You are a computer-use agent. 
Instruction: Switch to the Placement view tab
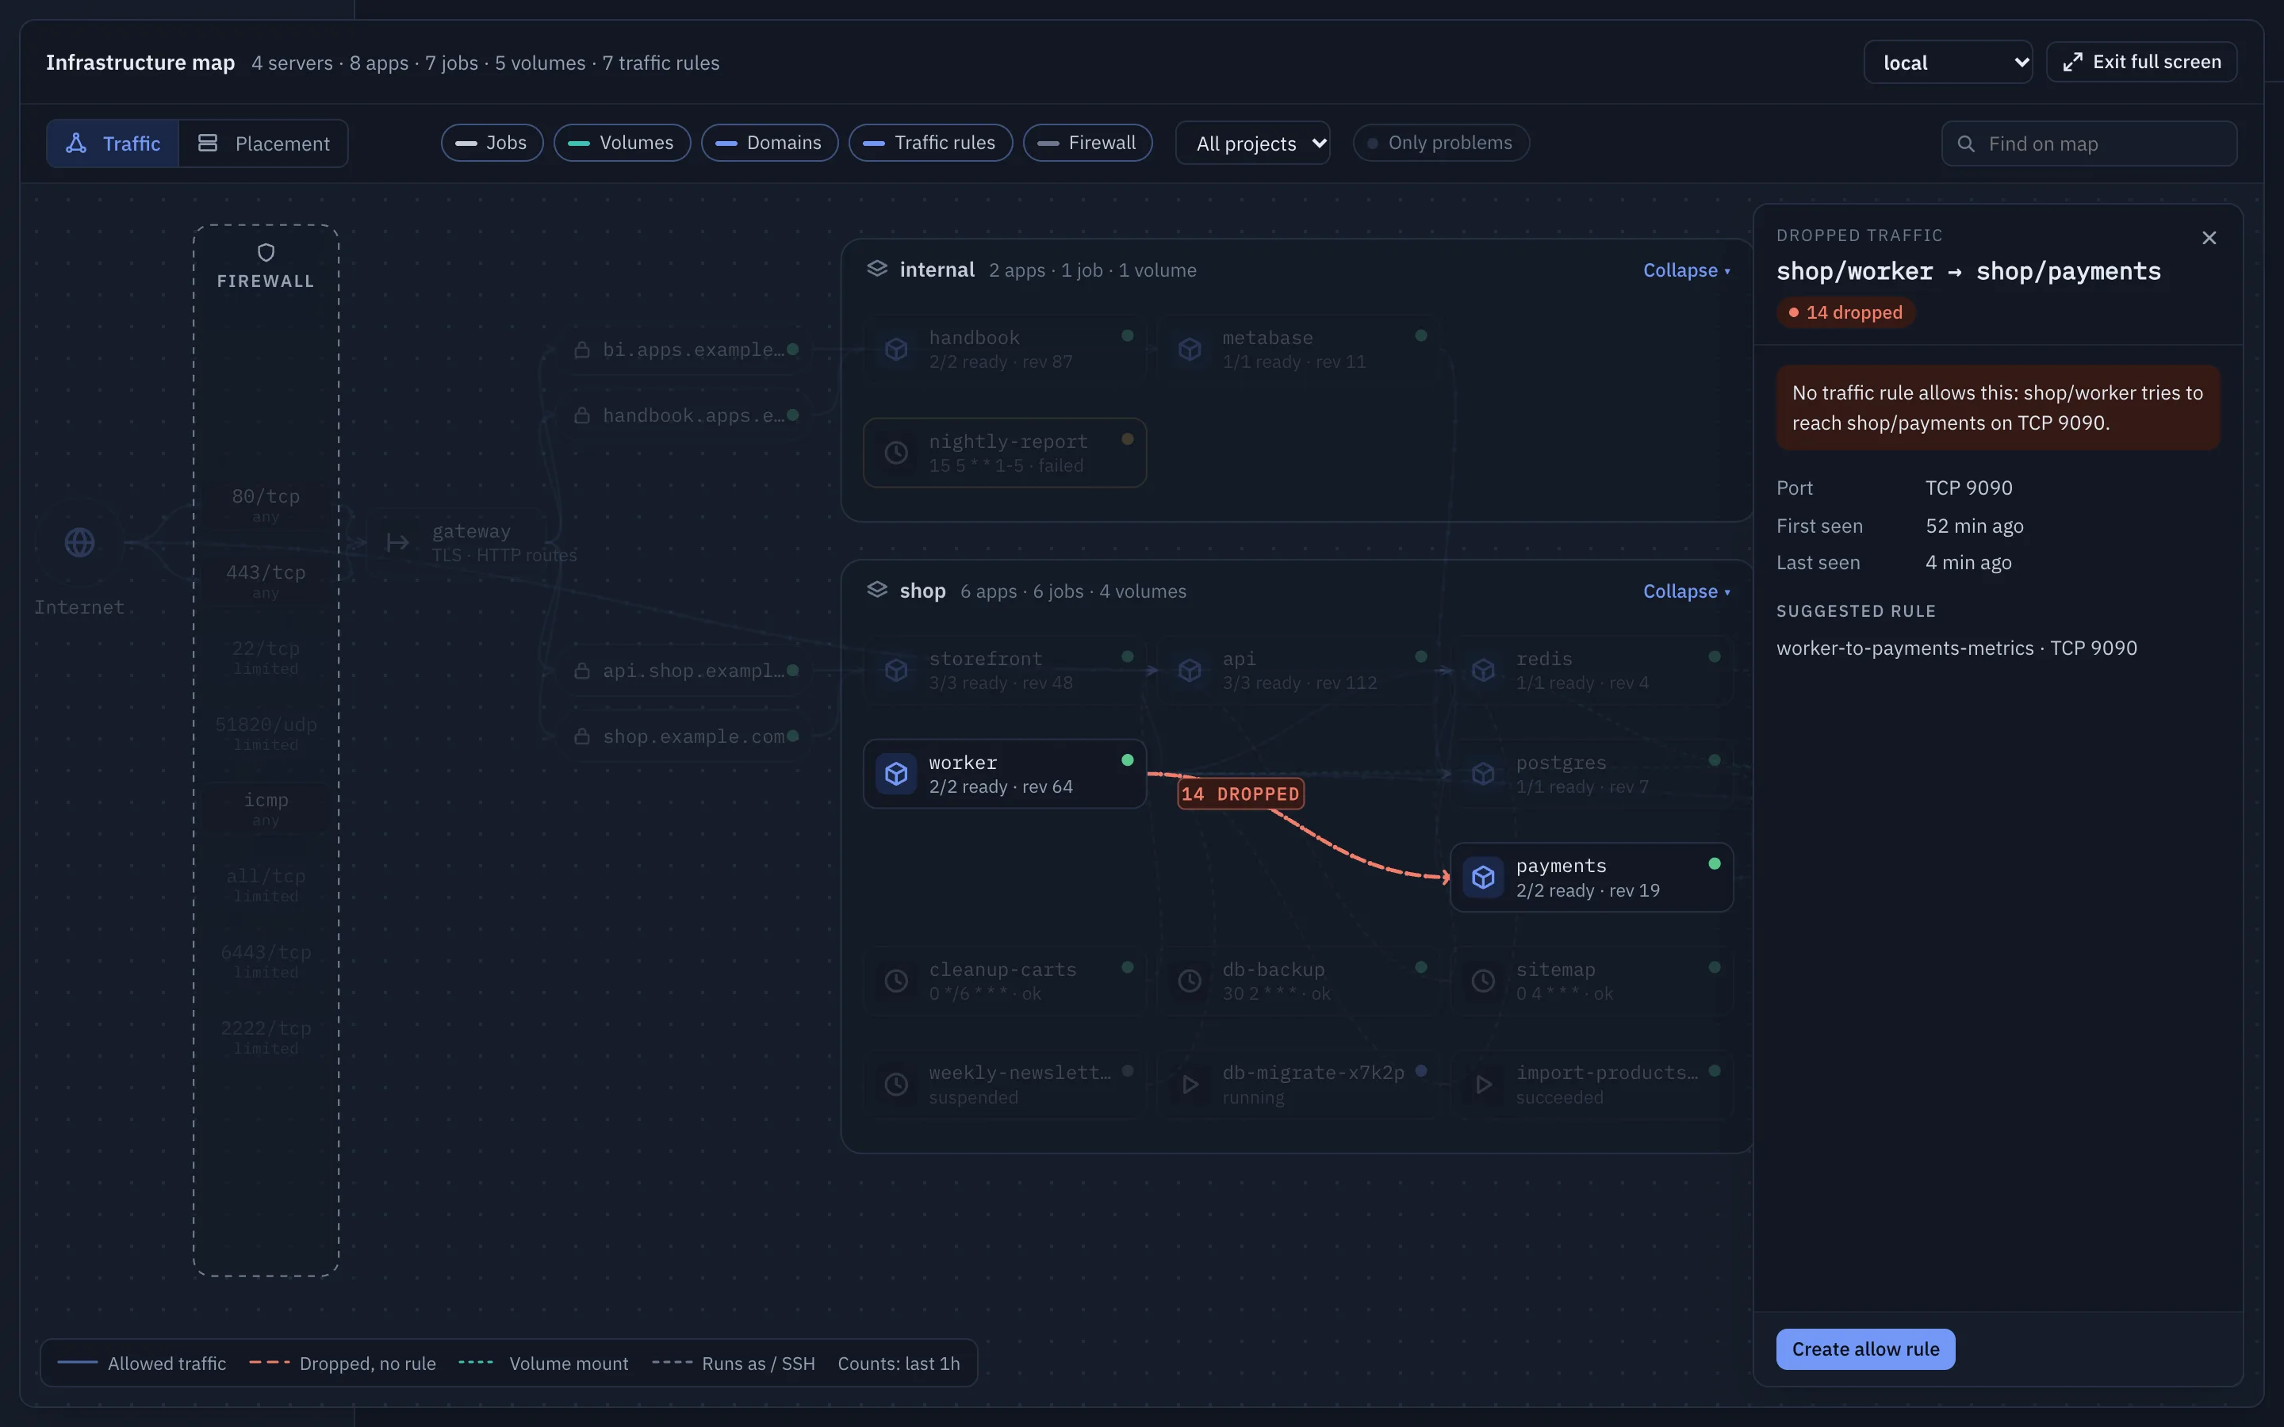pos(263,143)
